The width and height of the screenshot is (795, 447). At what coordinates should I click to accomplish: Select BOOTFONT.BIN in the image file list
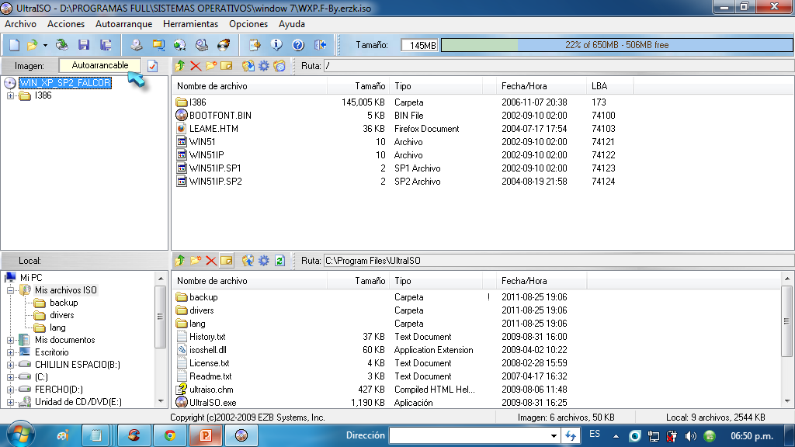220,116
